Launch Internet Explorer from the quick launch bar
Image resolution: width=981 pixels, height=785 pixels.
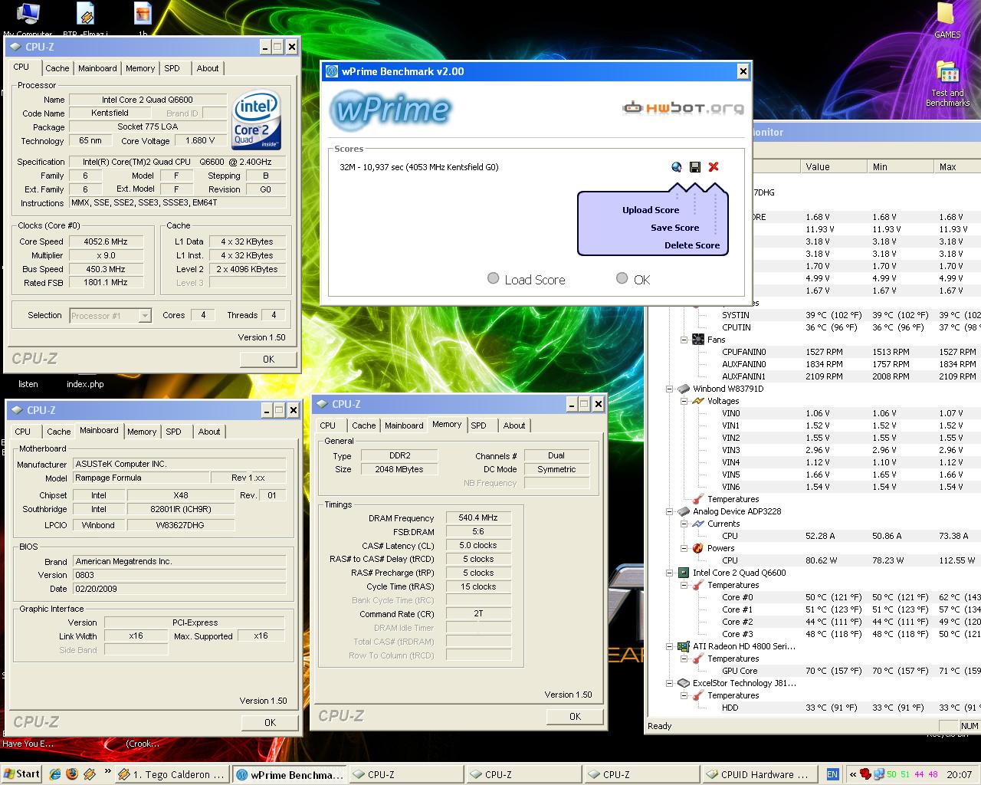tap(55, 774)
